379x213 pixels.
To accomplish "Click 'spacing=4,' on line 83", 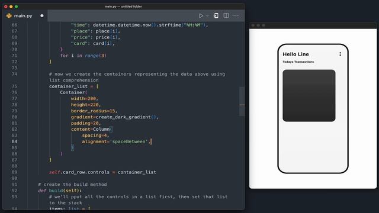I will tap(95, 135).
